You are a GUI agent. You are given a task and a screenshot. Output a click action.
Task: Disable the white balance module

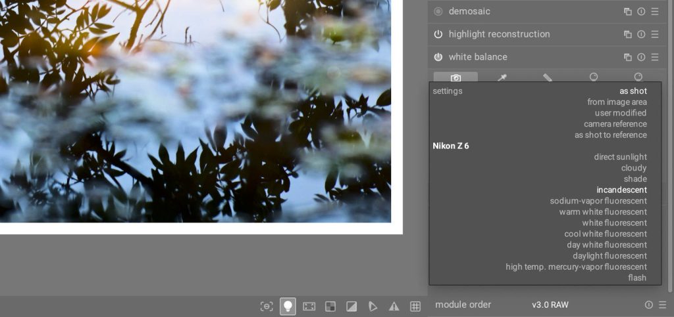pyautogui.click(x=438, y=57)
